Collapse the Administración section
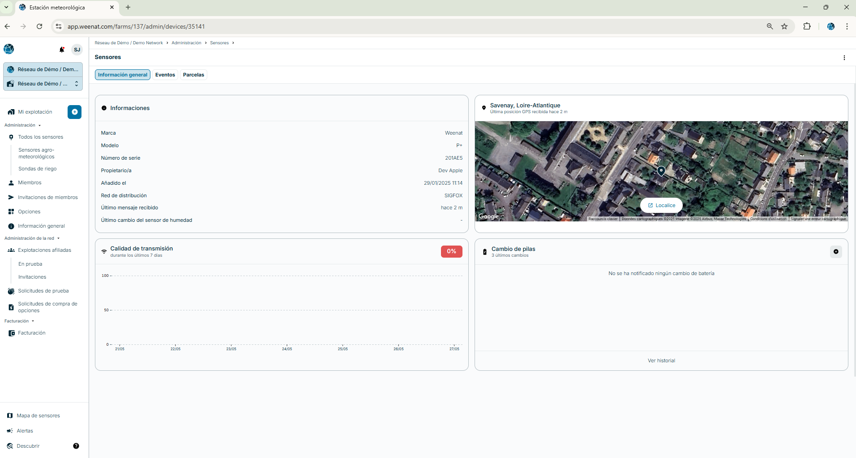The image size is (856, 458). 22,125
